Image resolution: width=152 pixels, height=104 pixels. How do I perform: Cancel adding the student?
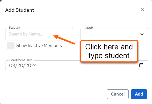pyautogui.click(x=118, y=94)
